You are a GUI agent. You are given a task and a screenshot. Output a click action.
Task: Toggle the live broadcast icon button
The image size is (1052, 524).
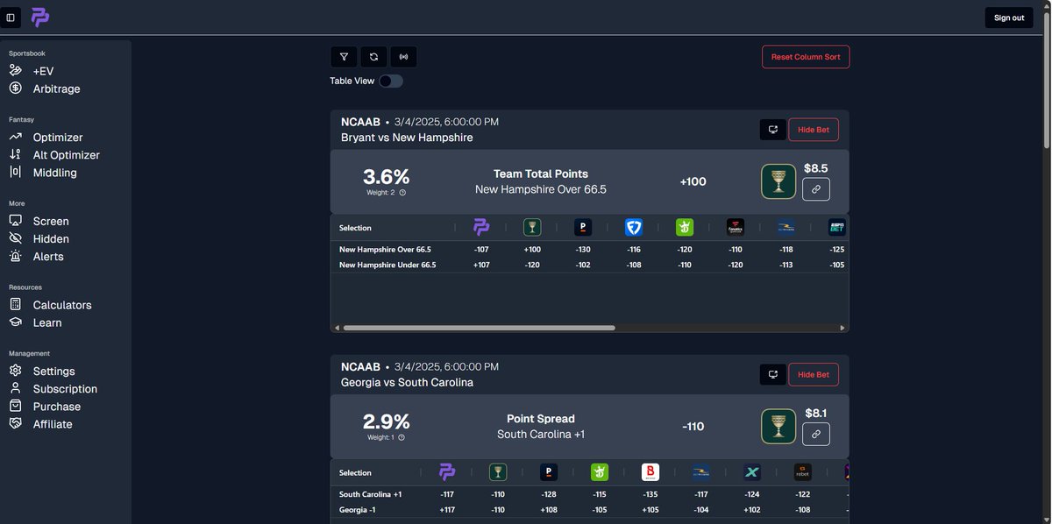pos(403,57)
